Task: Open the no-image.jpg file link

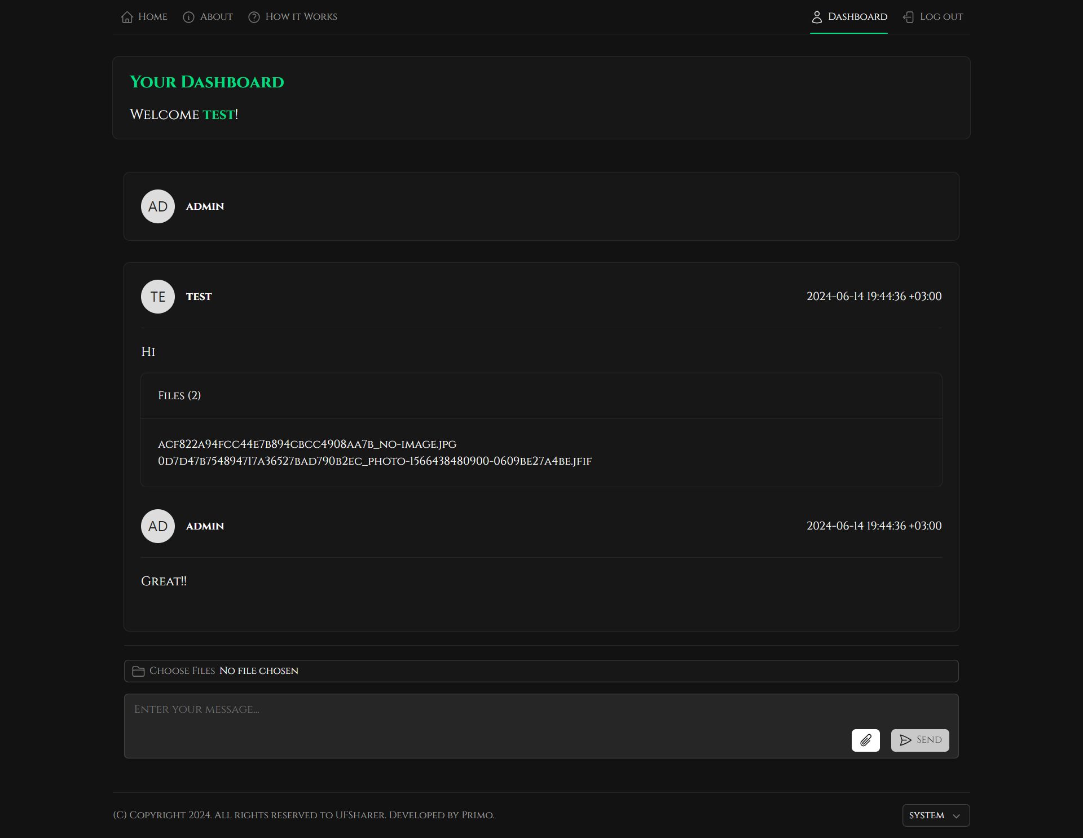Action: [307, 444]
